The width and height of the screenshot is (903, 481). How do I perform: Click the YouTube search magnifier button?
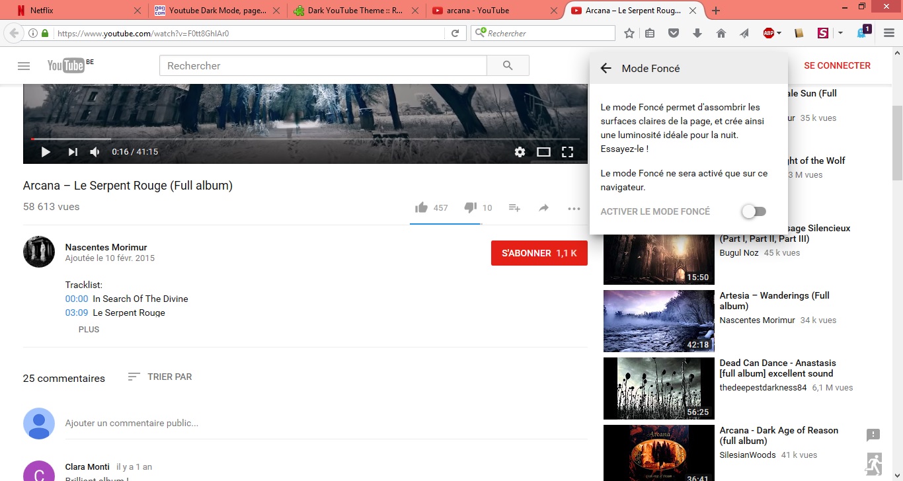pos(508,65)
